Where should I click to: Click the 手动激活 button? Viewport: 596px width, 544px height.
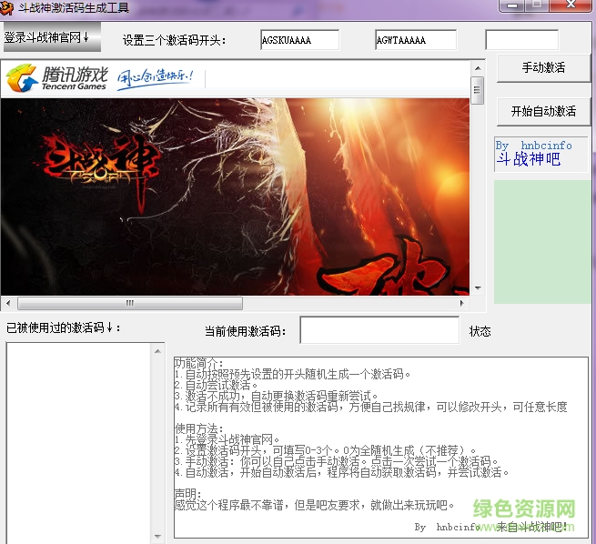coord(543,68)
